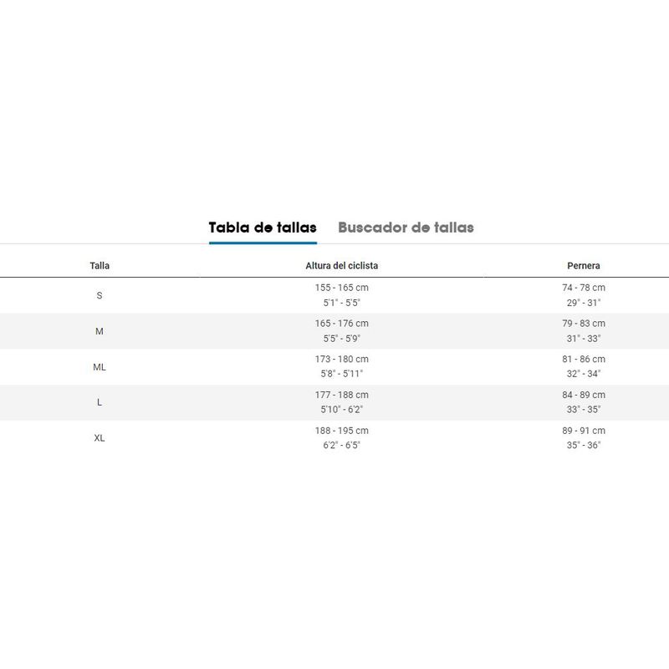Select the size XL row label

click(100, 438)
